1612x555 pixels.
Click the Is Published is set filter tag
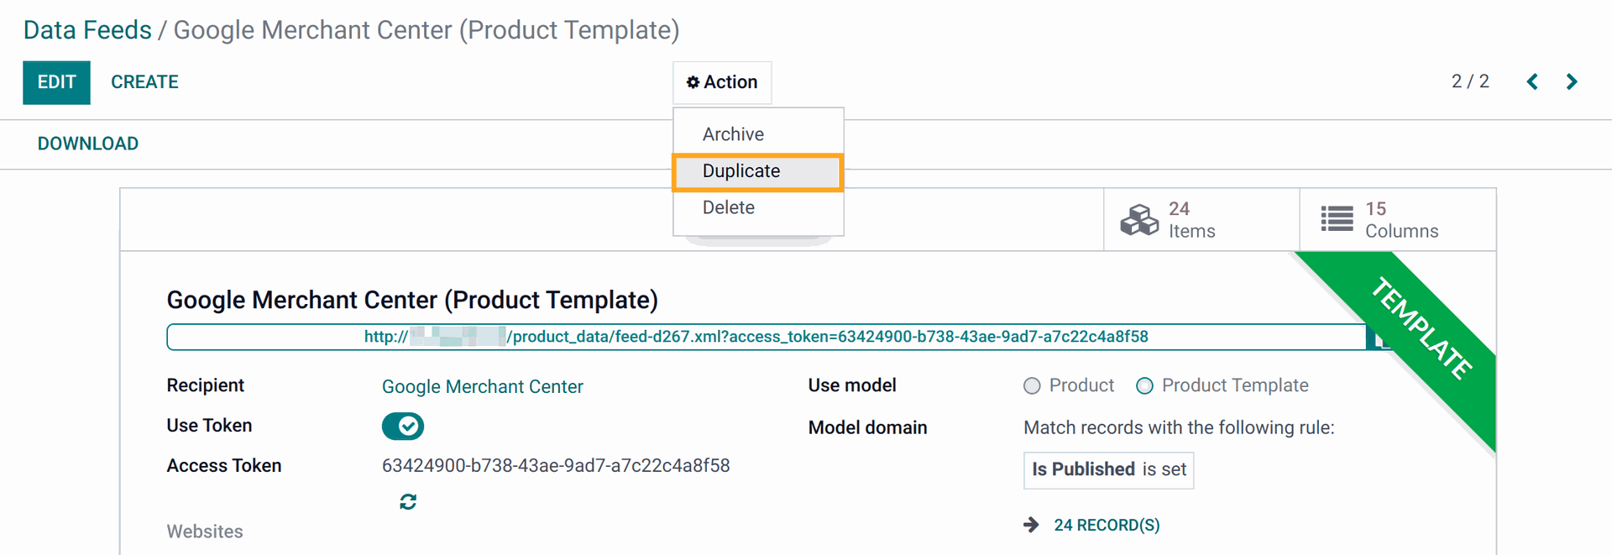coord(1108,469)
